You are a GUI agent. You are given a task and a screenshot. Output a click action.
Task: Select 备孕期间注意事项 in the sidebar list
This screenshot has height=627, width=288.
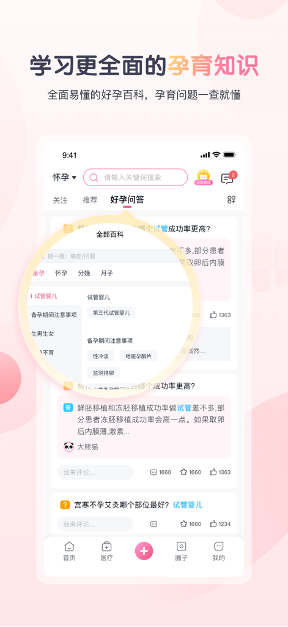(x=54, y=315)
